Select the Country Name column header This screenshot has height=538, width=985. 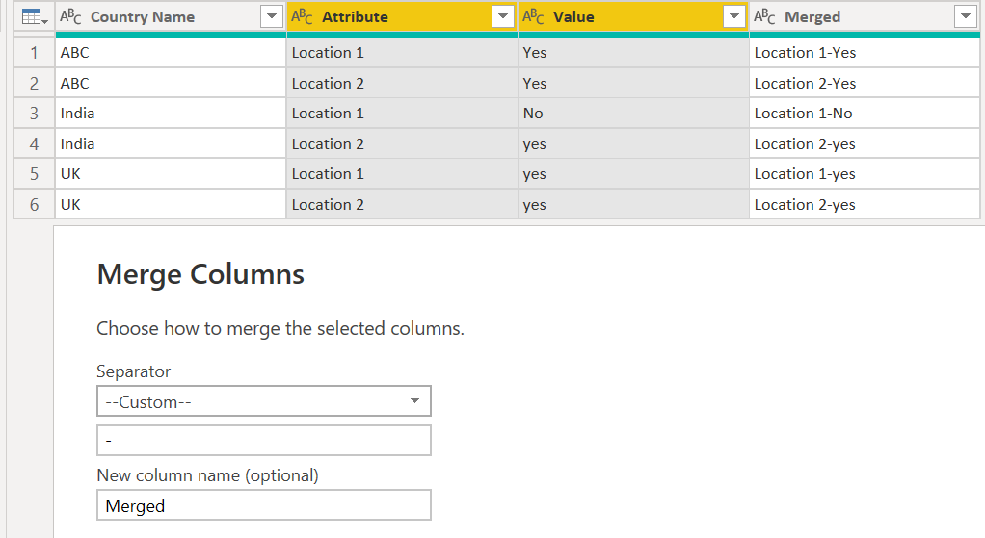[171, 17]
